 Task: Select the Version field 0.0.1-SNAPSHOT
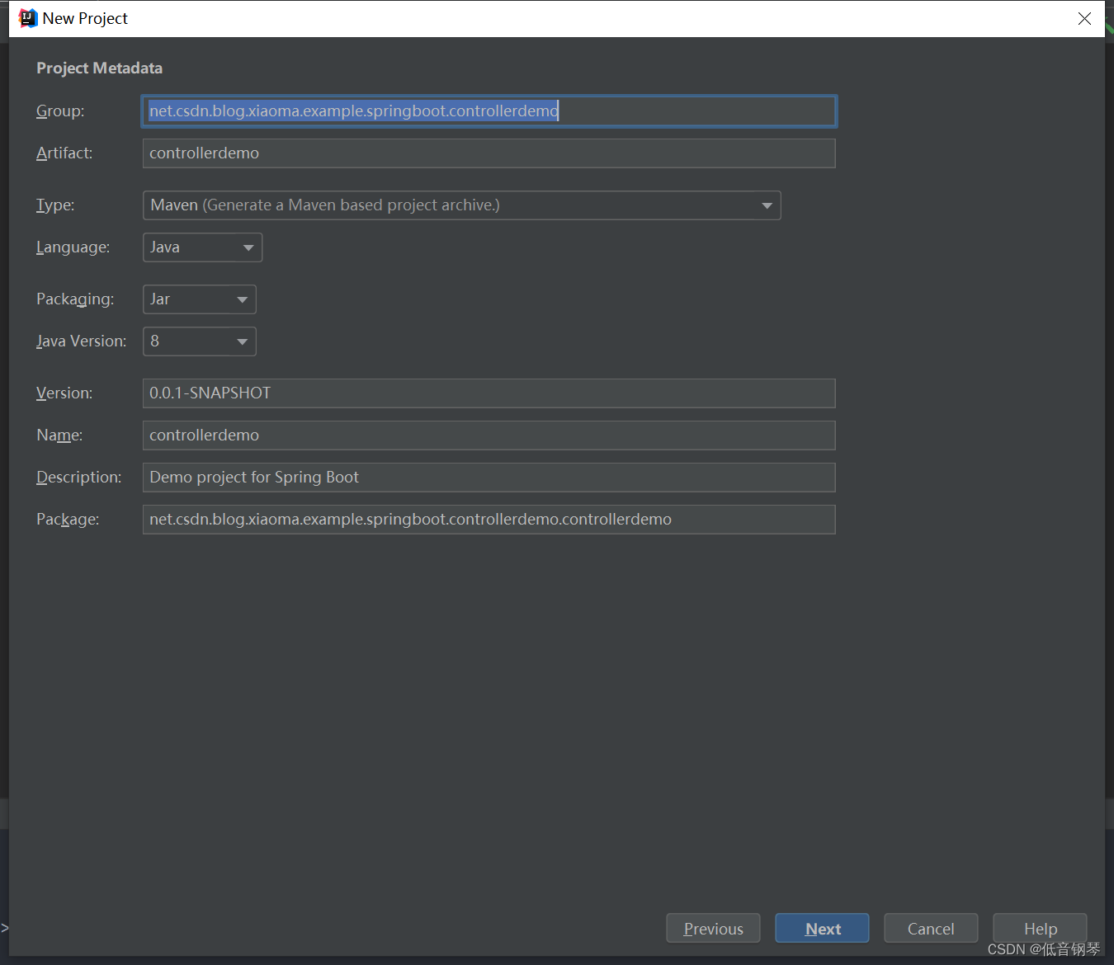489,393
